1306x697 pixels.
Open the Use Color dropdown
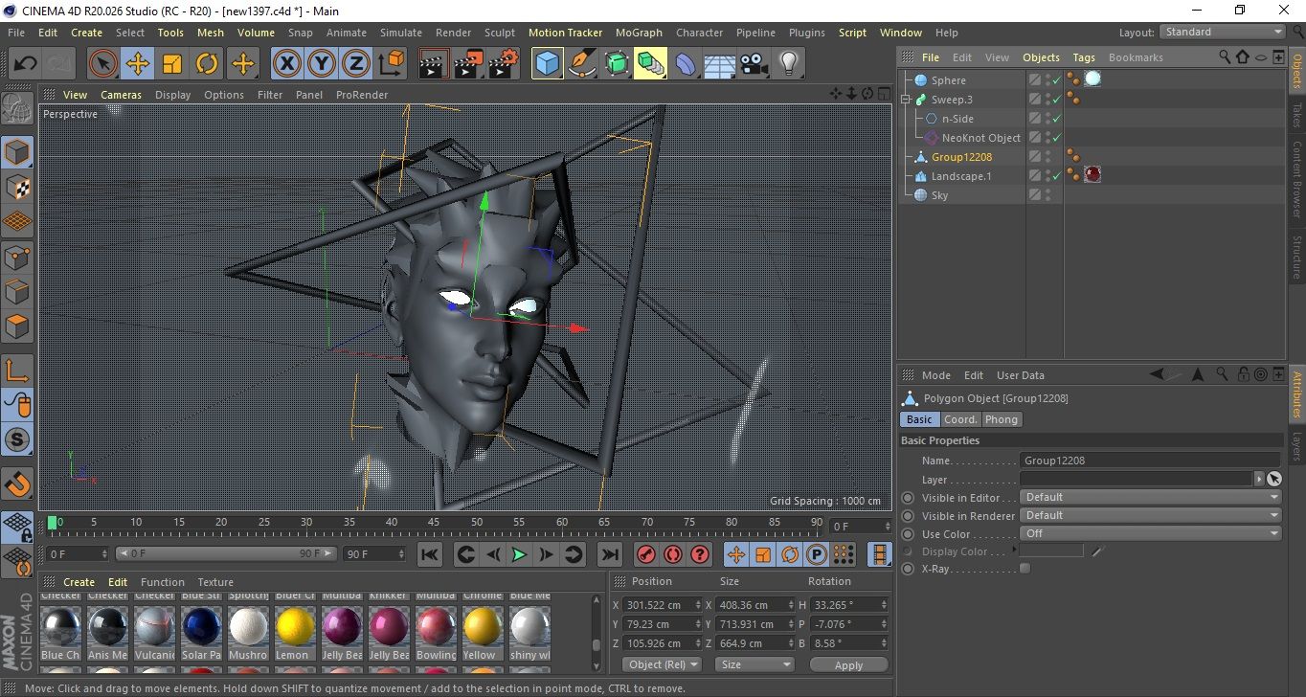(x=1151, y=533)
